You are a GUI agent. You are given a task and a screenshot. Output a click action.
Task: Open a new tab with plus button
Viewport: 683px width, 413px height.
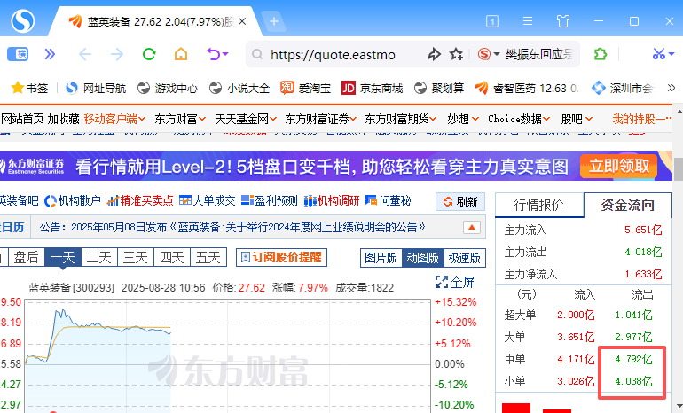click(x=274, y=21)
